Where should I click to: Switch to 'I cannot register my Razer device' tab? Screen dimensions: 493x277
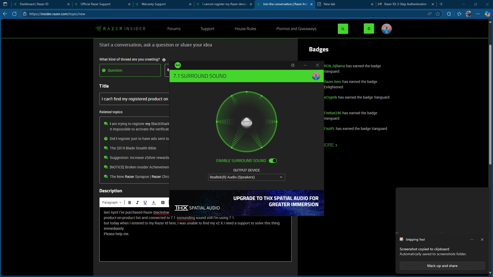pos(224,4)
